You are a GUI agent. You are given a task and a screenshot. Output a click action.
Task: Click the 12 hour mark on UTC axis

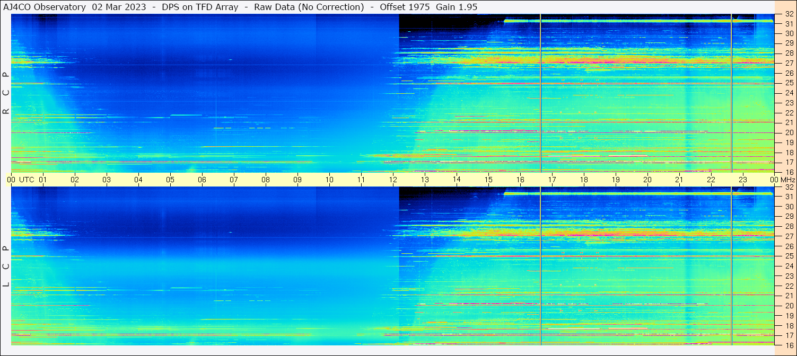pos(393,180)
